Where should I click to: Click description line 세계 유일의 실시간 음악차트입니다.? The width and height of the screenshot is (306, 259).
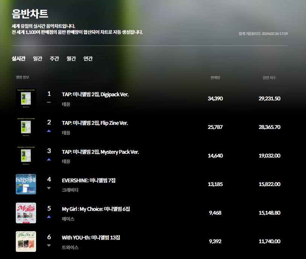coord(43,26)
